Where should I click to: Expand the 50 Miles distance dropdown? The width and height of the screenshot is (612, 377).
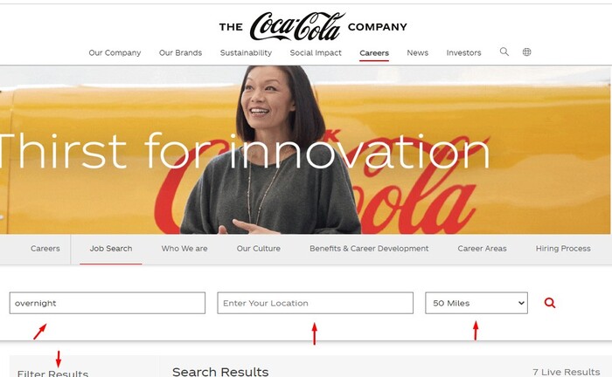476,303
